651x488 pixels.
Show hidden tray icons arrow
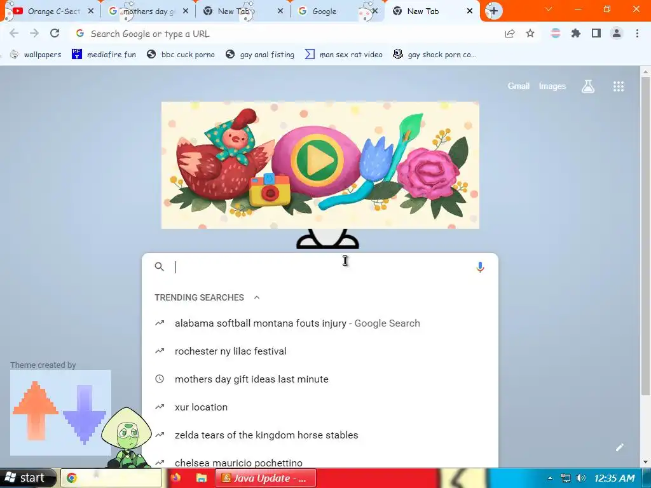(550, 478)
